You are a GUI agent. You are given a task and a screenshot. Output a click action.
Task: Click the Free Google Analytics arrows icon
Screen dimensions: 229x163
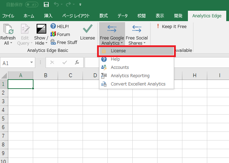coord(112,29)
